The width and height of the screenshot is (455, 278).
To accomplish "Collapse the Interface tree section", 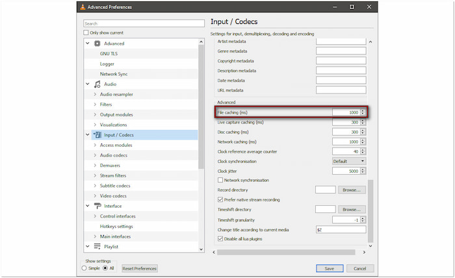I will (x=87, y=205).
